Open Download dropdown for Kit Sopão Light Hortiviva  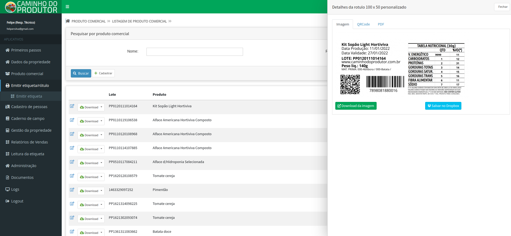(x=91, y=107)
